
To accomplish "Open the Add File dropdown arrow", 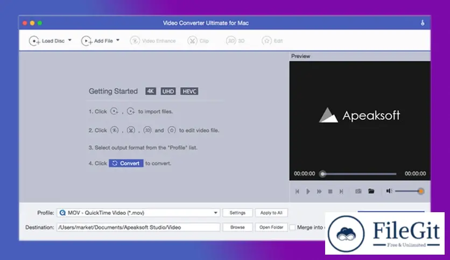I will click(x=118, y=40).
